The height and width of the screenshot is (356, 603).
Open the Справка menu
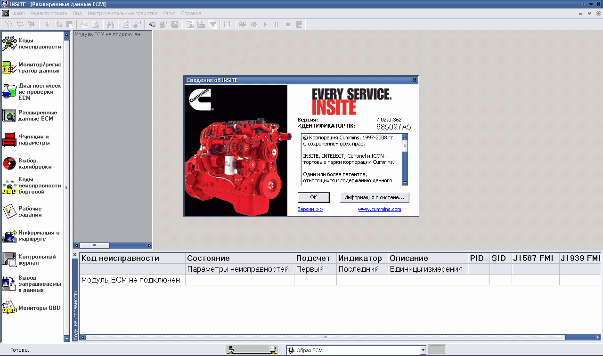tap(191, 13)
